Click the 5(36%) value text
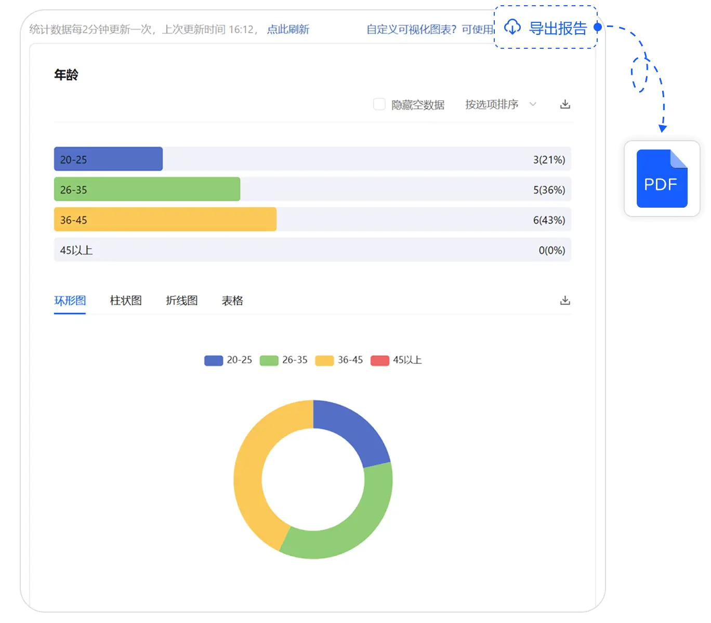 (549, 189)
